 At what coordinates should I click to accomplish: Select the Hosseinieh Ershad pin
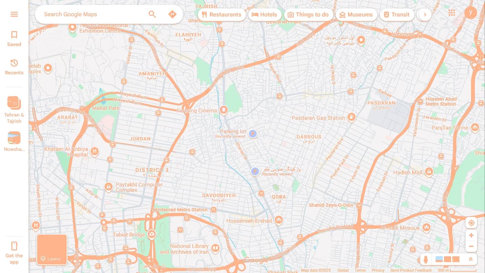point(278,220)
